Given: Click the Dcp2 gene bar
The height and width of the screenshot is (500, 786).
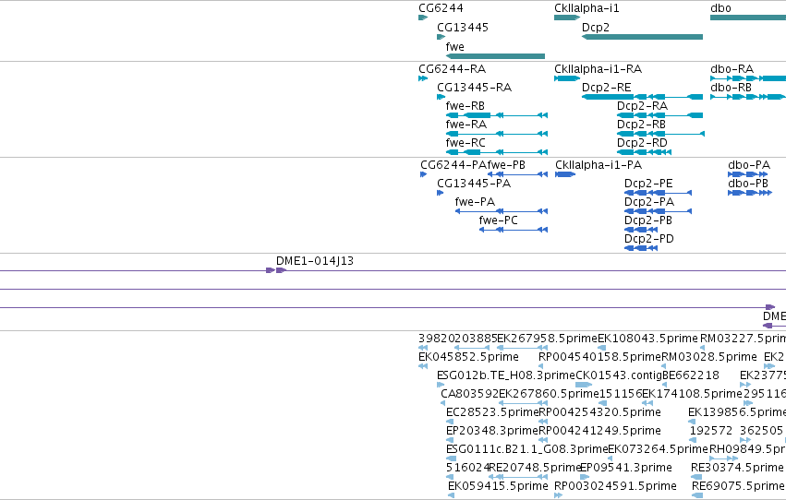Looking at the screenshot, I should [x=642, y=37].
